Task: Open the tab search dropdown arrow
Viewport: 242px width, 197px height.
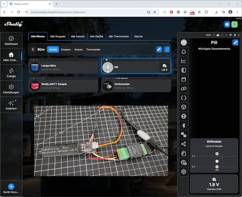Action: pos(4,4)
